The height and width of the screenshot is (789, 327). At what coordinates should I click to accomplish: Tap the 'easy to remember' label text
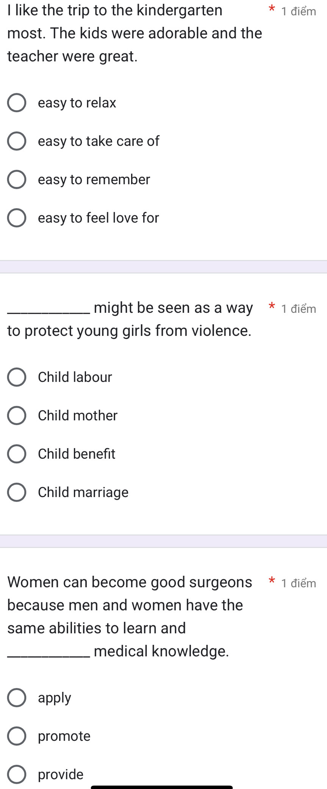(94, 180)
